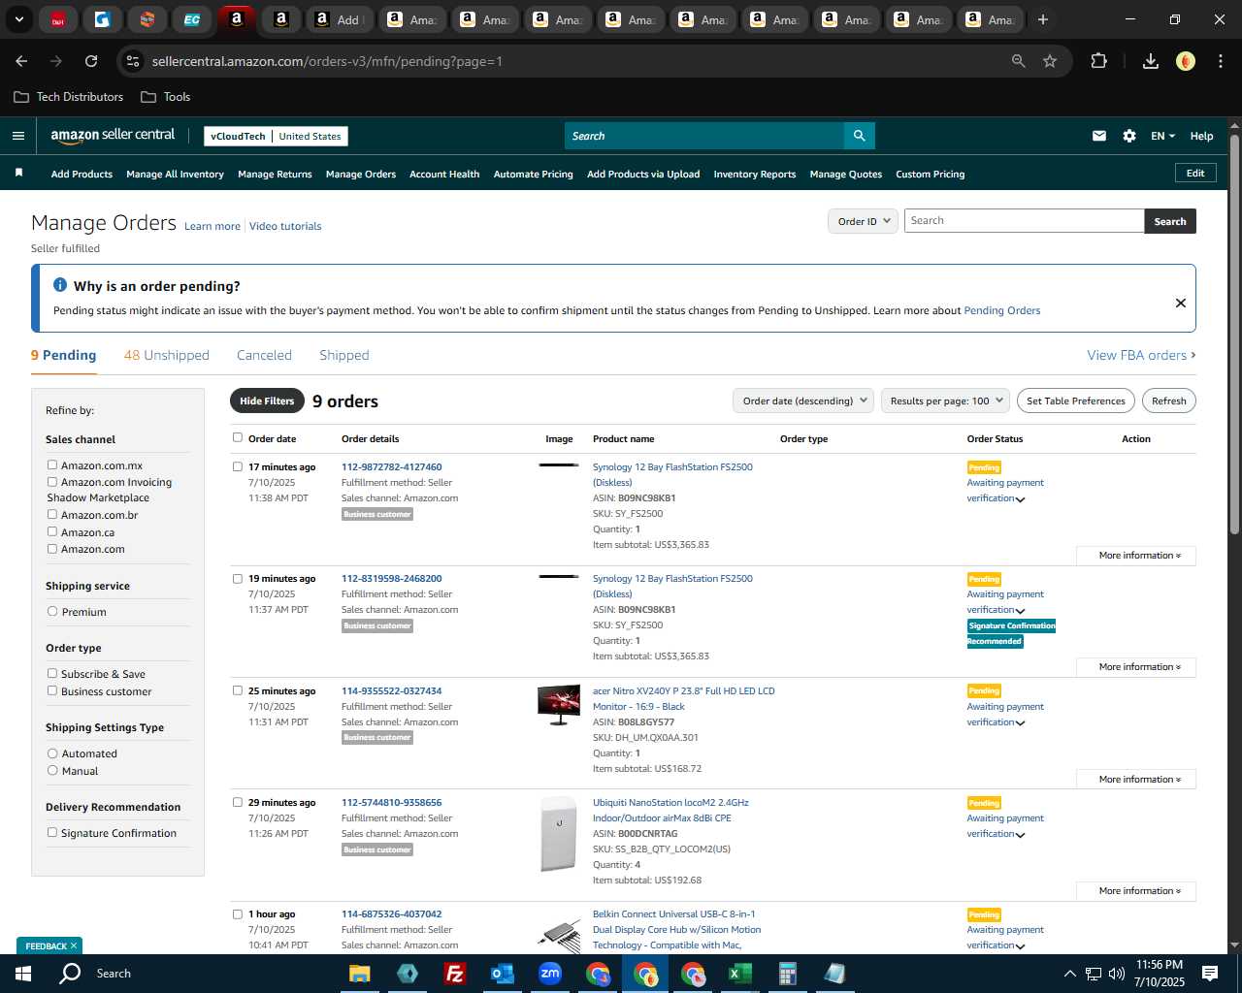Viewport: 1242px width, 993px height.
Task: Click Set Table Preferences button
Action: pyautogui.click(x=1076, y=400)
